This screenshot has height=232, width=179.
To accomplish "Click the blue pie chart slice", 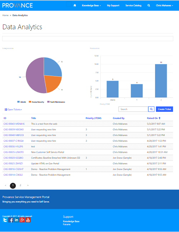I will coord(52,67).
